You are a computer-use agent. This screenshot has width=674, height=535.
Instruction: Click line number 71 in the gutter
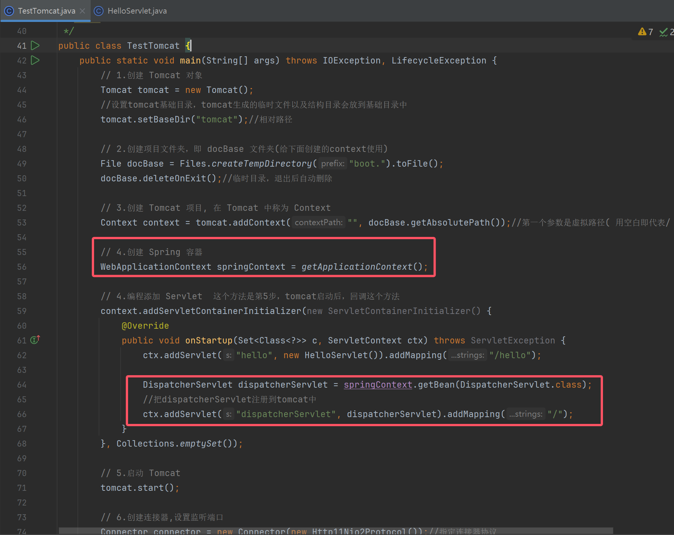tap(22, 488)
